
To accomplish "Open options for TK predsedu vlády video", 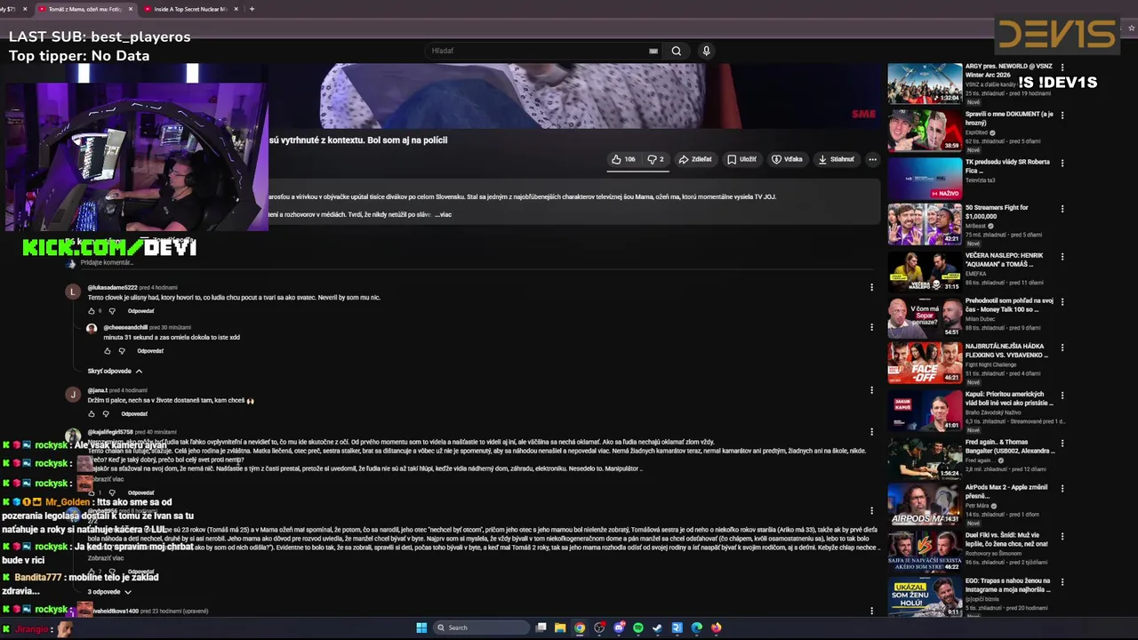I will tap(1062, 163).
